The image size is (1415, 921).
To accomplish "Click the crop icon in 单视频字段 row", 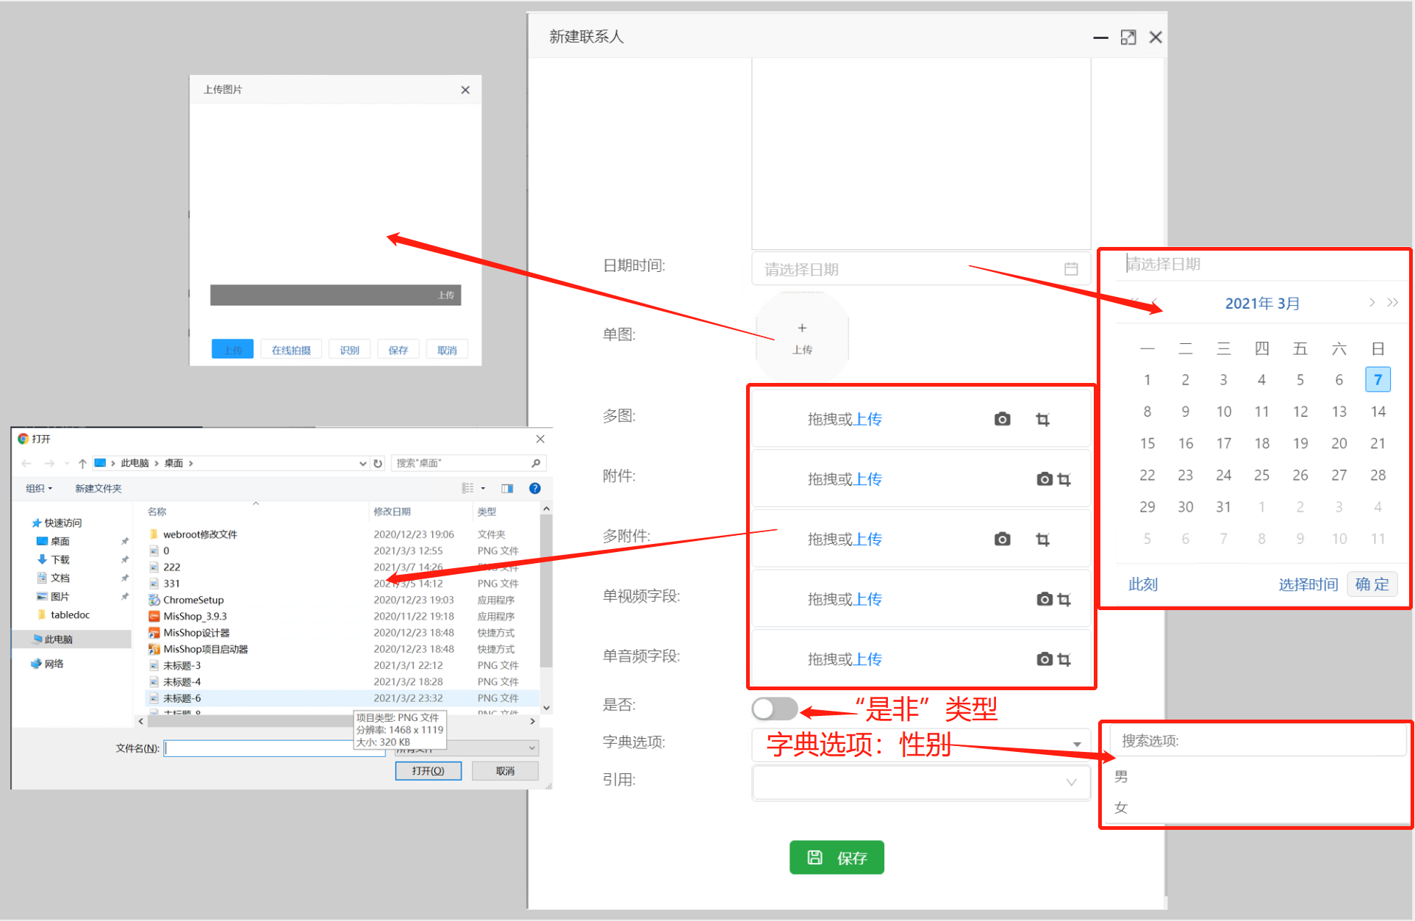I will click(x=1064, y=599).
